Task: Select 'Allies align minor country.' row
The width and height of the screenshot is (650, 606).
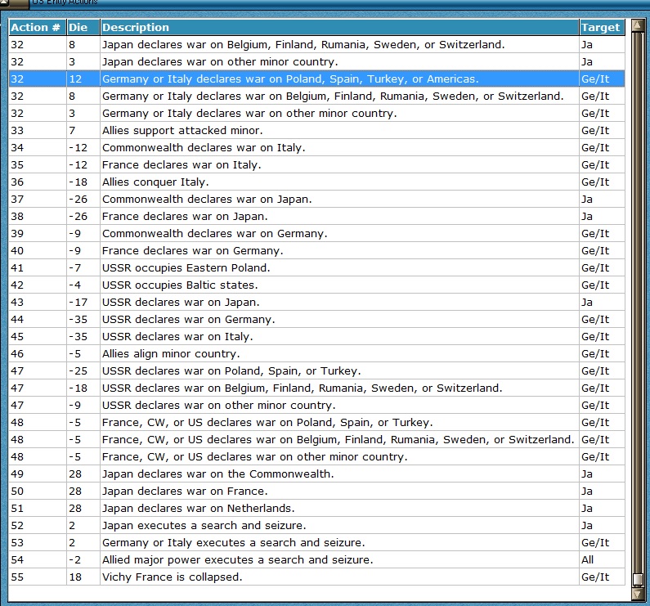Action: [316, 353]
